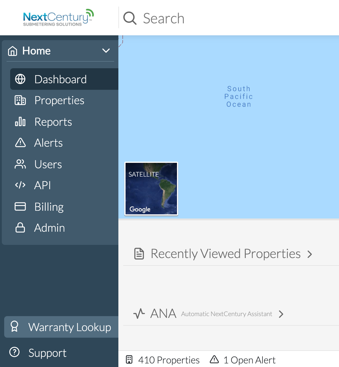Click the Admin padlock icon

(x=20, y=228)
